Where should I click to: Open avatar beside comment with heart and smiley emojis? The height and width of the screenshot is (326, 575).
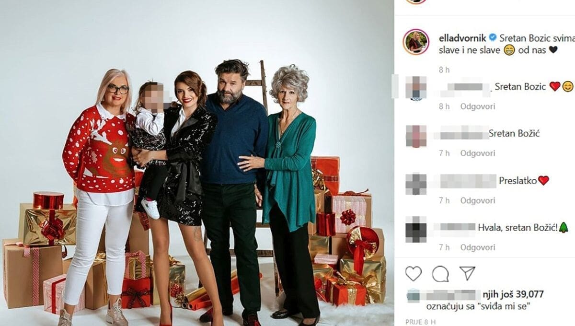tap(415, 88)
